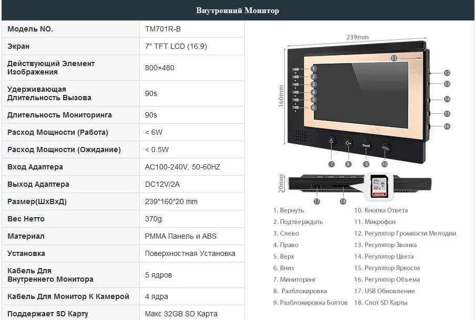The image size is (475, 320).
Task: Click the "Длительность Мониторинга" label
Action: point(59,115)
